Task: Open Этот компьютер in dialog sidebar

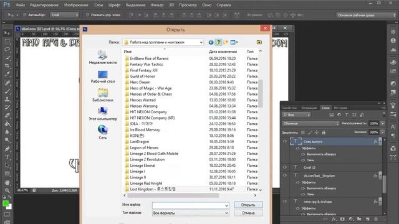Action: click(103, 114)
